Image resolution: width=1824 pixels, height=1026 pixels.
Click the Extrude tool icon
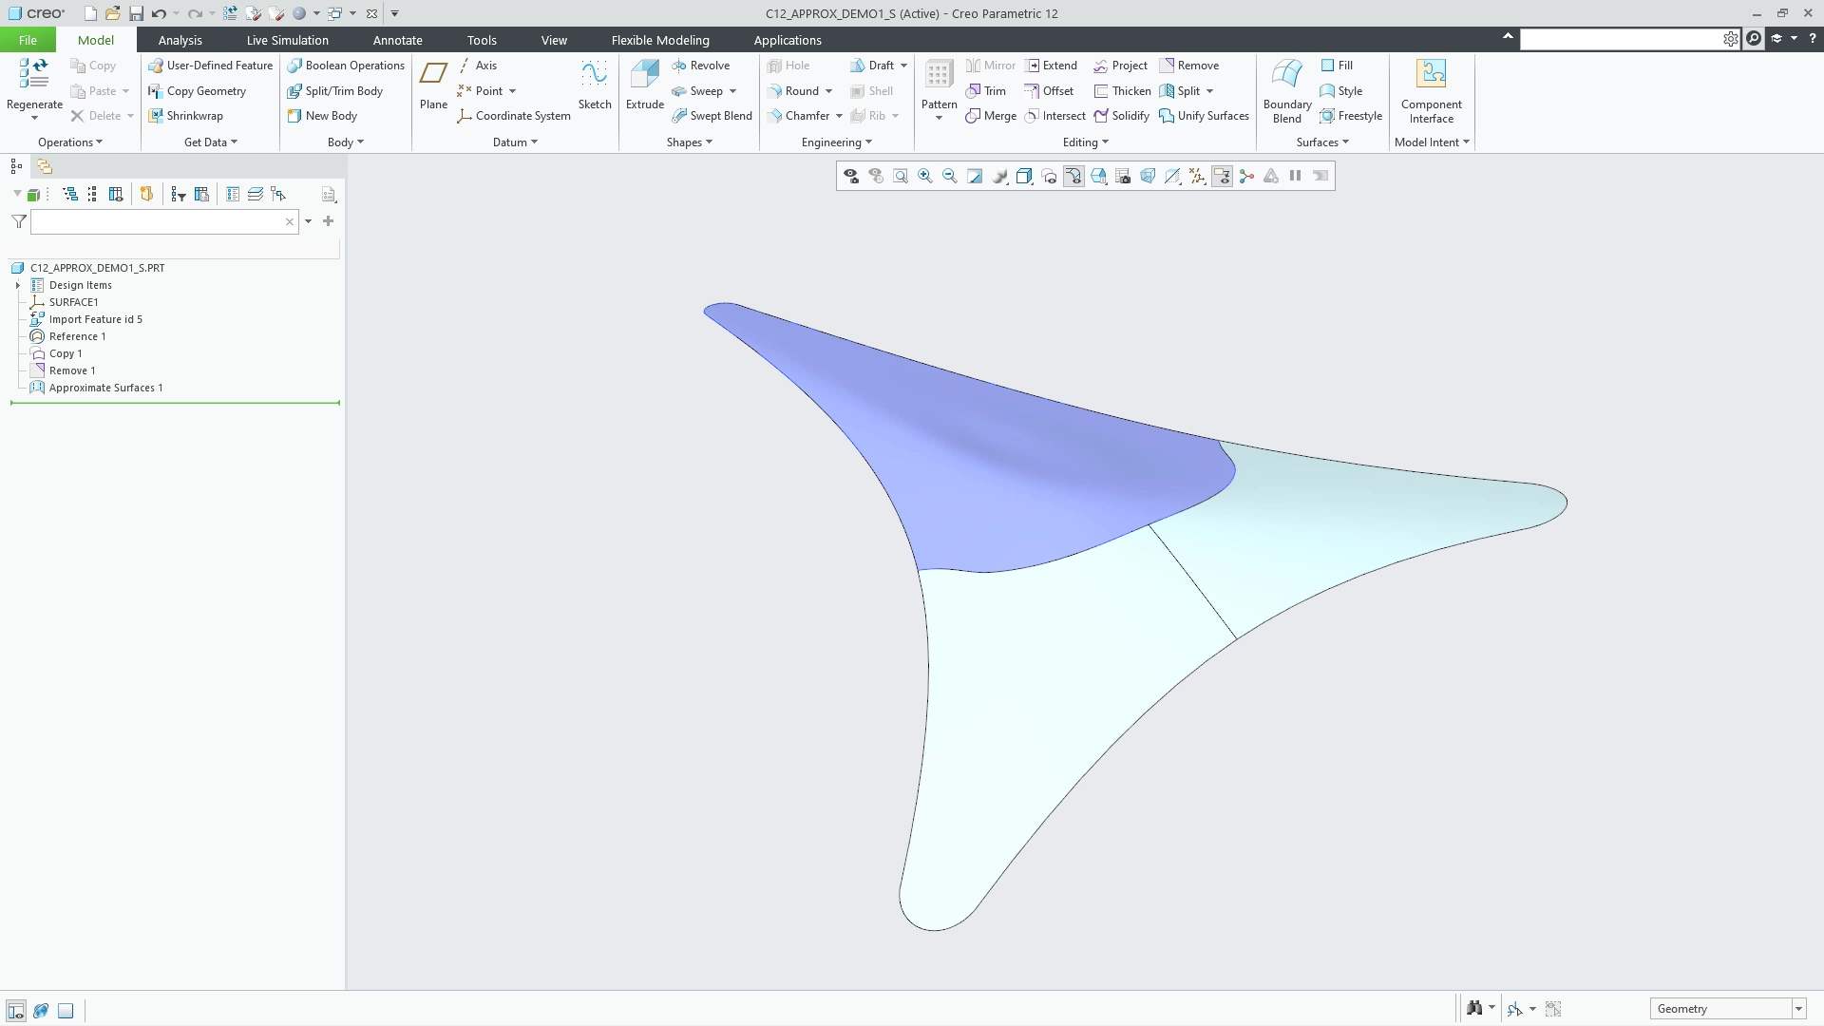(x=644, y=74)
